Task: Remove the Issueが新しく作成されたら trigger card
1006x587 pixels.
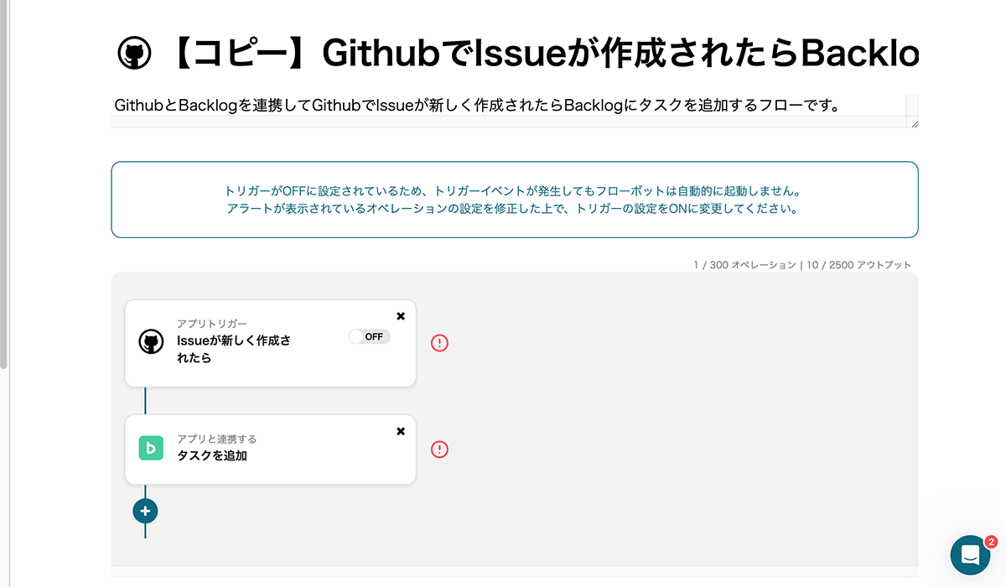Action: [x=401, y=316]
